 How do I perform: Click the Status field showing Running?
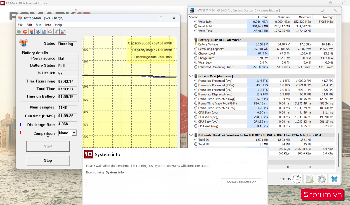tap(67, 44)
